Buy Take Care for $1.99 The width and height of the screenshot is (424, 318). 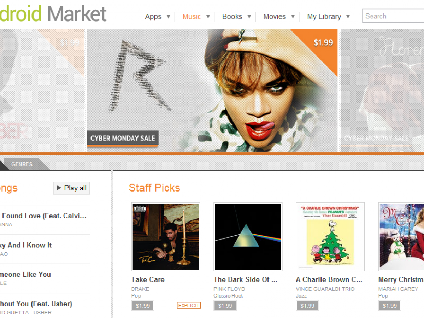(143, 306)
